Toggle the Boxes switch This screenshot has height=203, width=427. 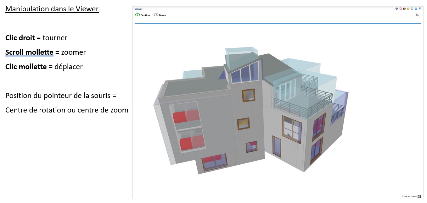[x=156, y=15]
